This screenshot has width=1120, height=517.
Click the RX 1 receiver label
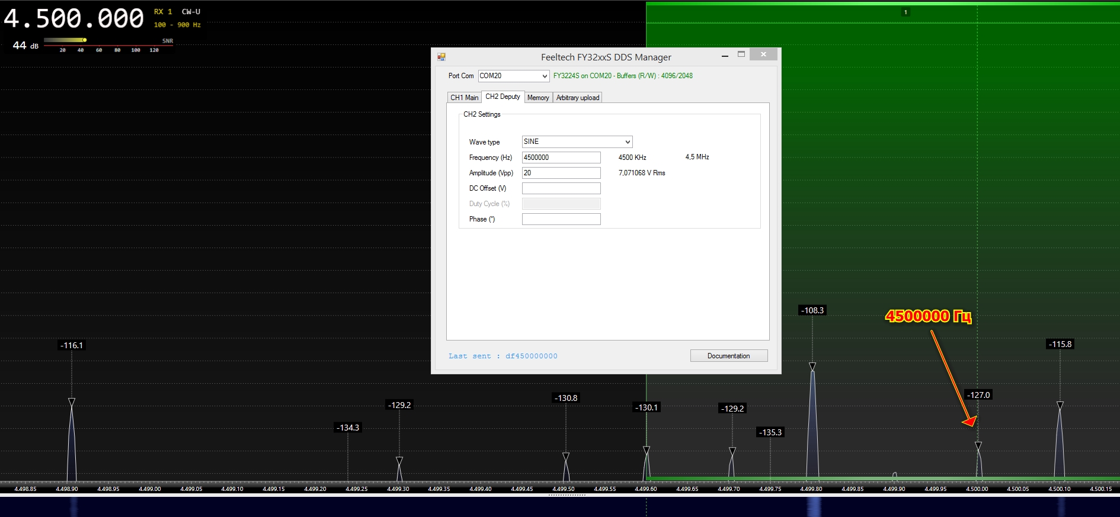[x=163, y=12]
